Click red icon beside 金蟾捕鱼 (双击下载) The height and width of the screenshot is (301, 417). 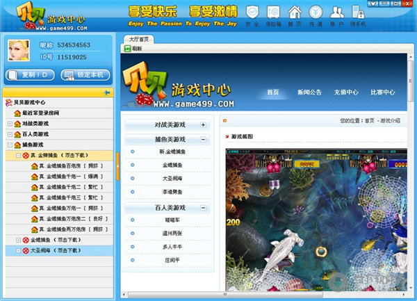tap(26, 240)
